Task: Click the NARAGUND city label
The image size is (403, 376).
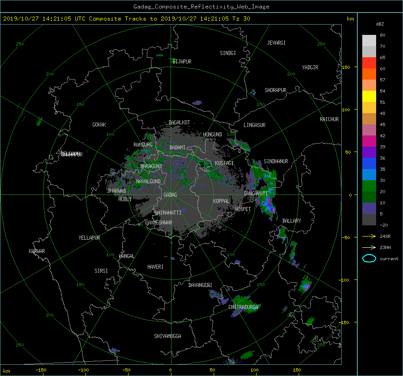Action: pos(151,166)
